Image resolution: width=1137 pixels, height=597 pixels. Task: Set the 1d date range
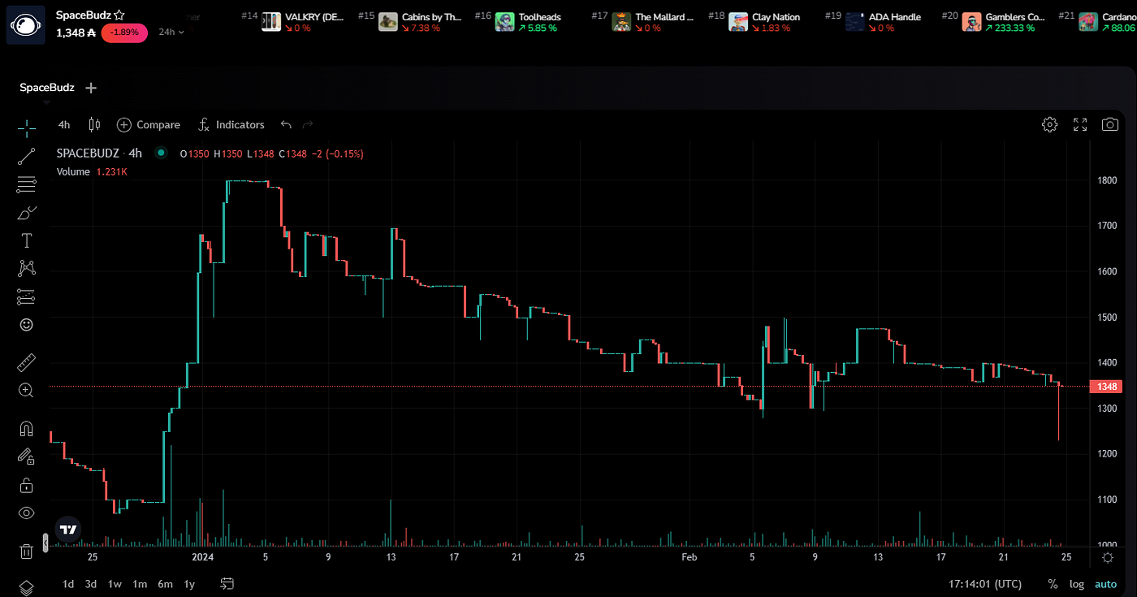pos(68,584)
